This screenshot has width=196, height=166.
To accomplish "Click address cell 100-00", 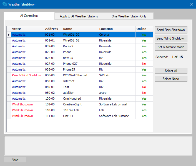I will point(53,98).
